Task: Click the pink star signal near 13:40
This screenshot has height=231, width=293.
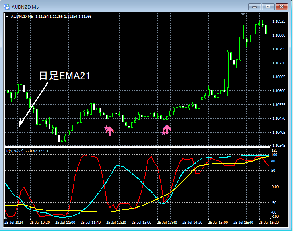Action: tap(163, 133)
